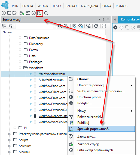The height and width of the screenshot is (155, 140).
Task: Click the run play button in editor toolbar
Action: coord(115,27)
